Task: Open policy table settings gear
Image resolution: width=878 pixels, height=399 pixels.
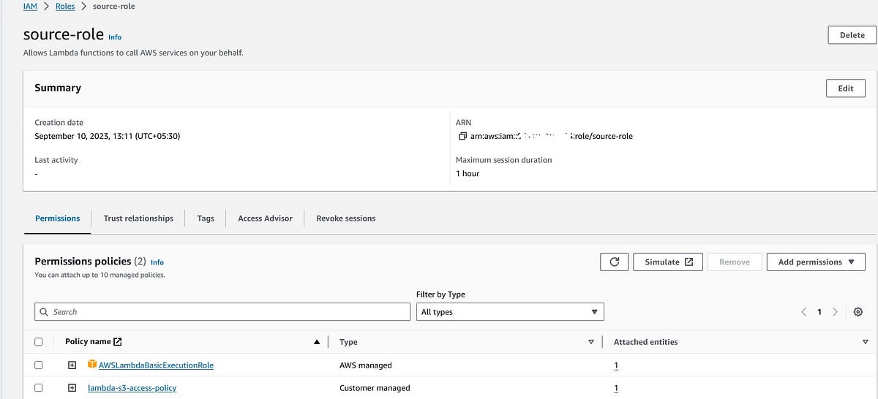Action: pyautogui.click(x=858, y=312)
